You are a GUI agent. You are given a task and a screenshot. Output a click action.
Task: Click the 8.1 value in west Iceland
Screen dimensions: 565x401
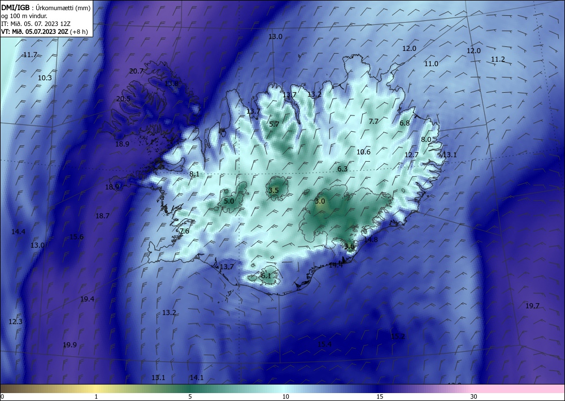[194, 174]
